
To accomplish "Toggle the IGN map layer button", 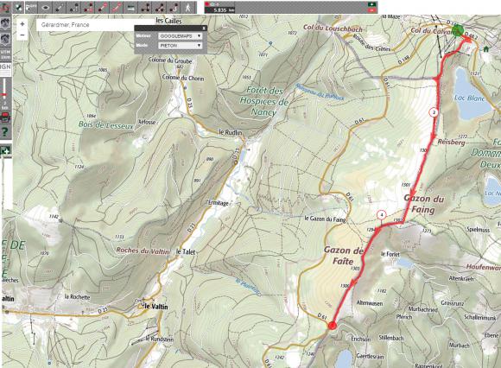I will click(x=5, y=67).
